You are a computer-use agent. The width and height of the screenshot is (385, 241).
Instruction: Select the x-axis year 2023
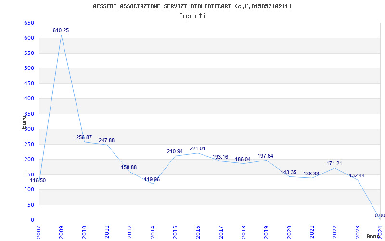pos(358,232)
